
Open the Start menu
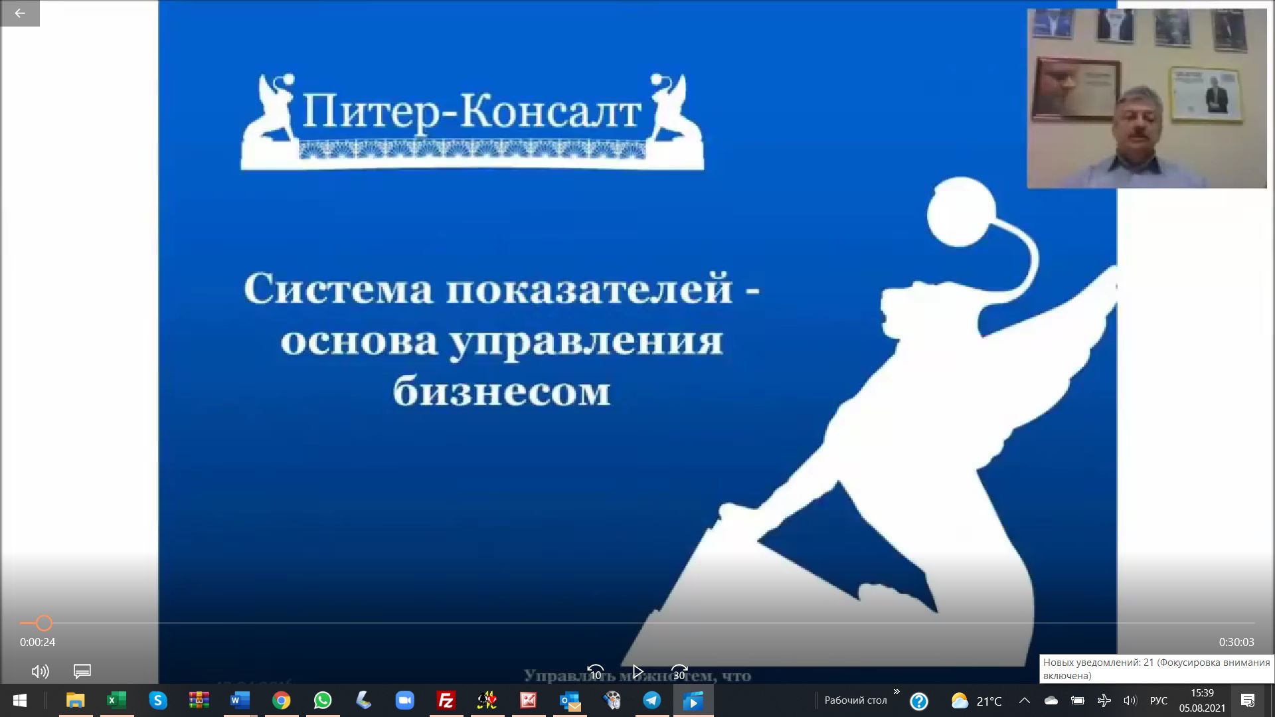point(19,700)
